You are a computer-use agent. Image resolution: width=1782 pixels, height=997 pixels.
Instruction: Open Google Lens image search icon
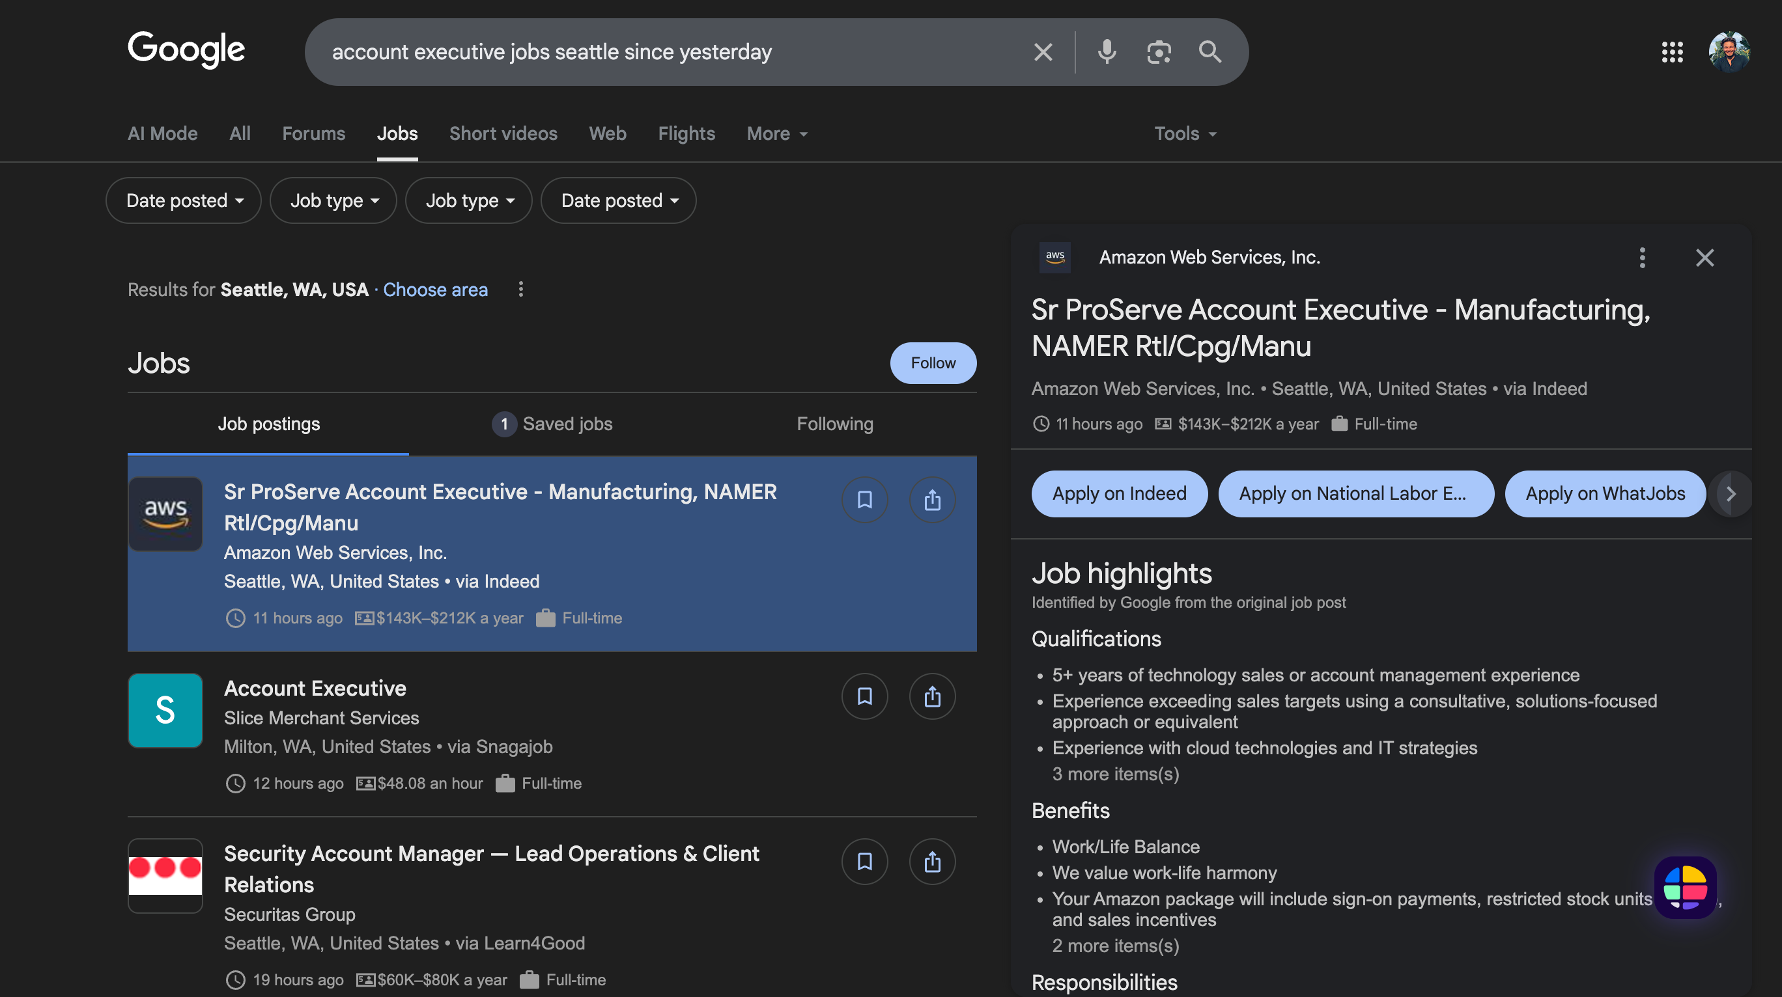1159,52
